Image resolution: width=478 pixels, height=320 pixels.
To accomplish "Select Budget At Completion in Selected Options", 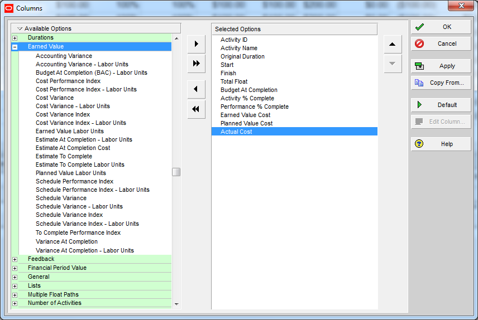I will point(248,90).
